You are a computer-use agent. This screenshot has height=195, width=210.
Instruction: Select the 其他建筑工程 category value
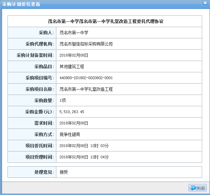(71, 66)
